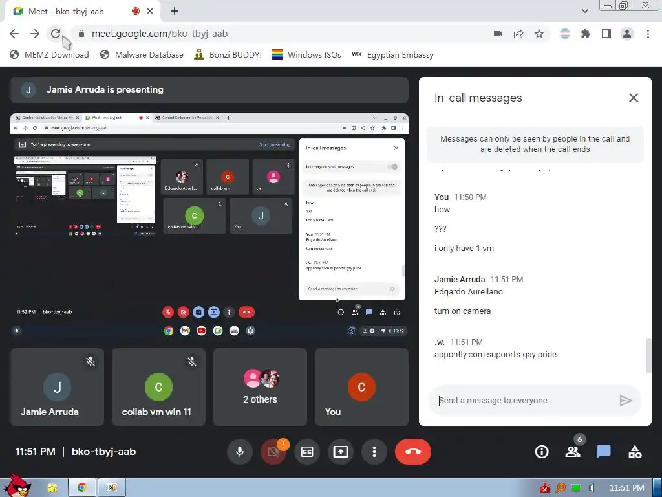
Task: Open the MEMZ Download bookmark
Action: [49, 54]
